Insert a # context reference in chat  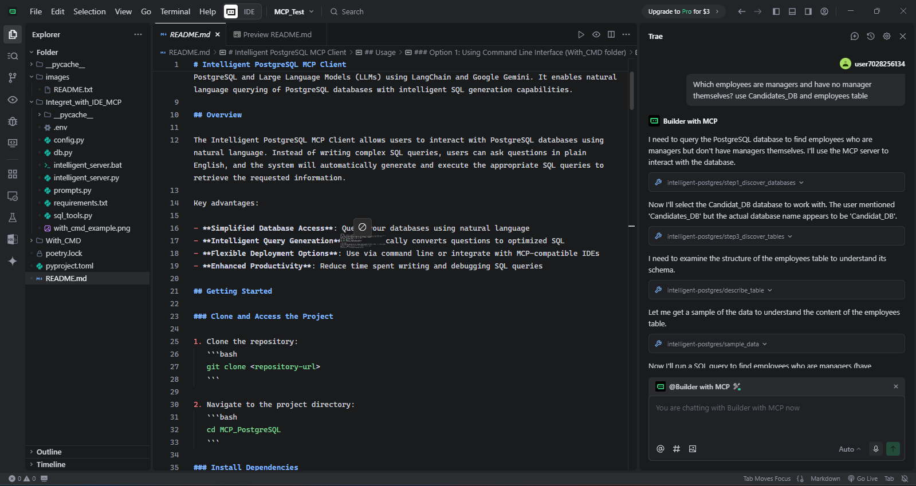677,449
